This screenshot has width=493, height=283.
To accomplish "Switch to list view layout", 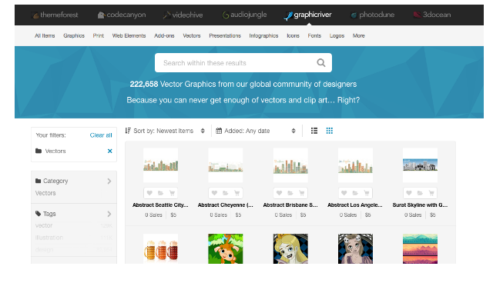I will point(314,131).
